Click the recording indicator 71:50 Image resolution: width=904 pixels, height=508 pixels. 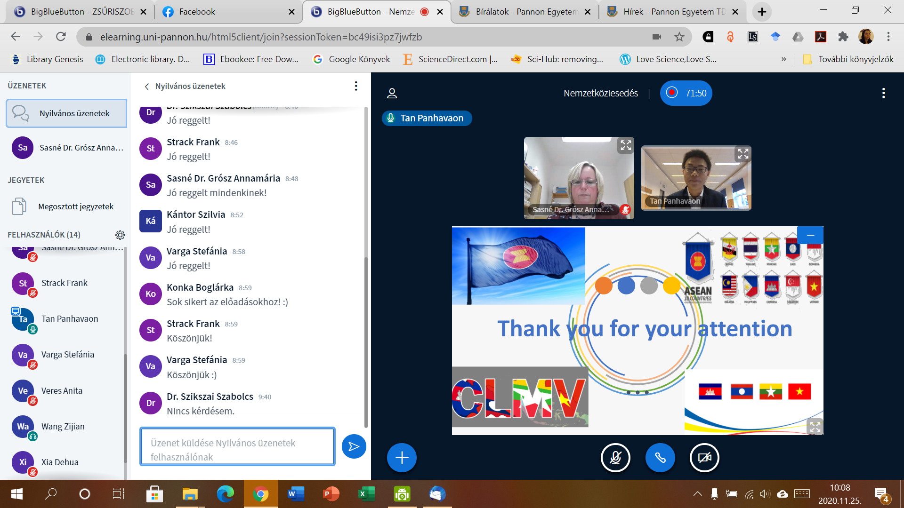[686, 93]
